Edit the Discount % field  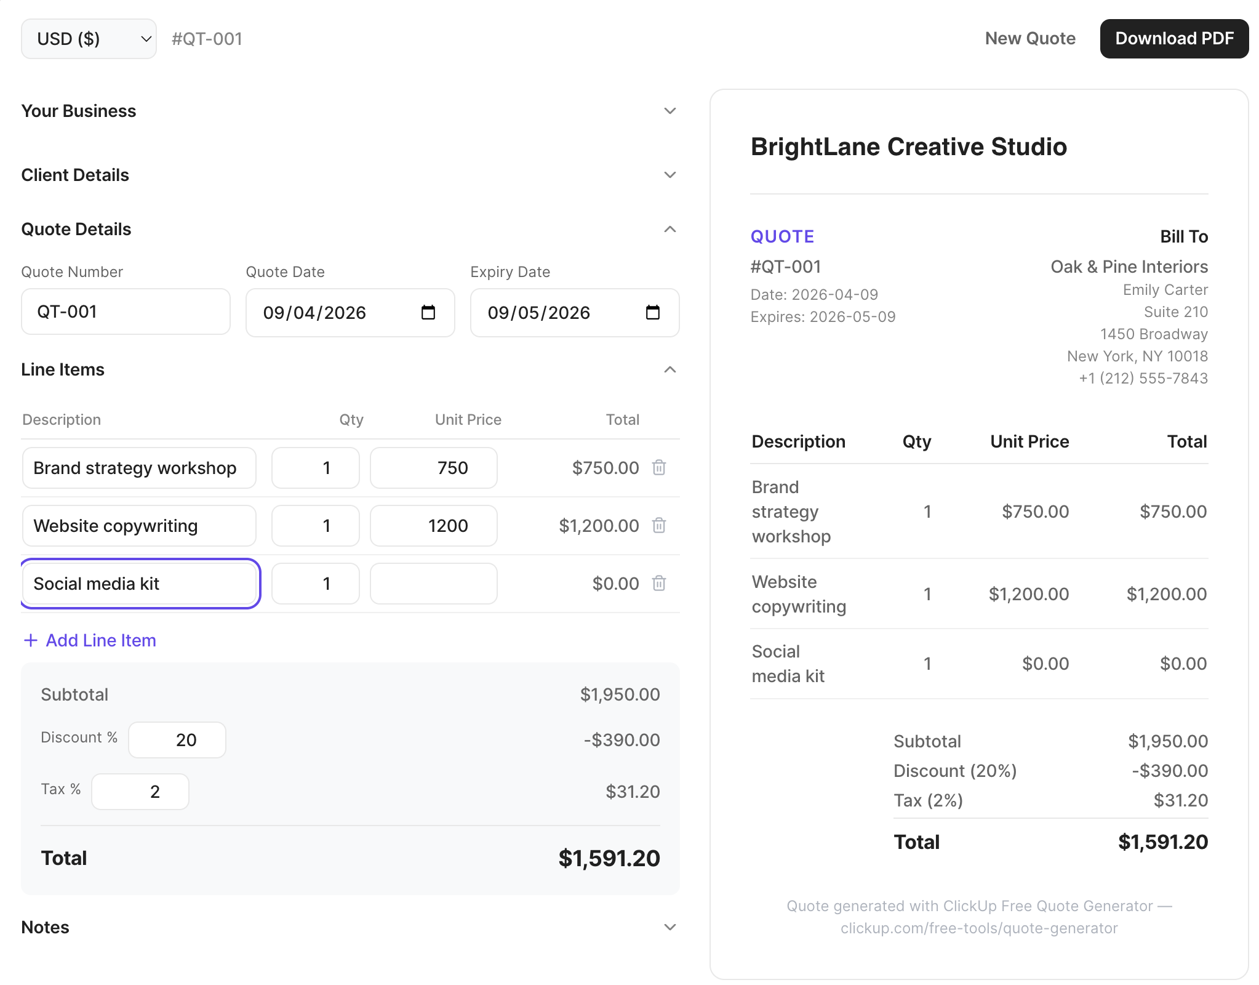coord(177,740)
